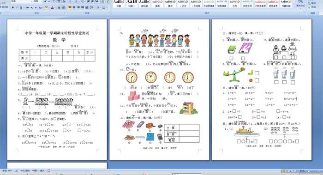
Task: Toggle italic formatting button
Action: [x=17, y=7]
